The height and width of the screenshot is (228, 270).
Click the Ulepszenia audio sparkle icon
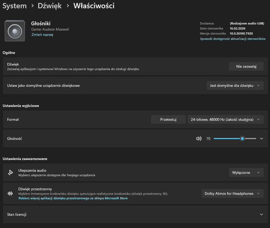click(10, 173)
